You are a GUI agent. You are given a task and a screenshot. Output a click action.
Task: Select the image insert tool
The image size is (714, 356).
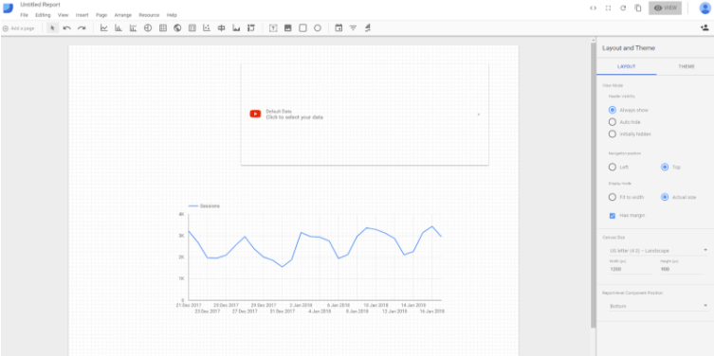(288, 28)
